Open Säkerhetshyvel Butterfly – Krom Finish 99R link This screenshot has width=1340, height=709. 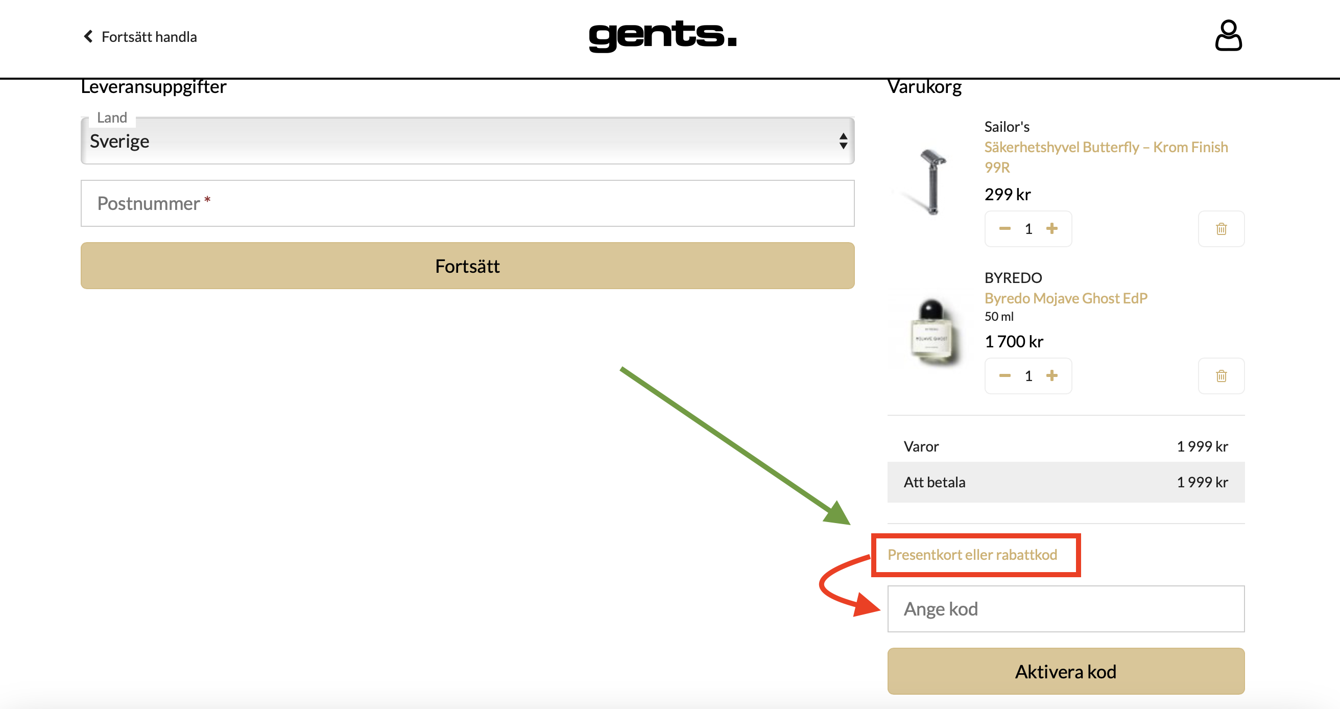pyautogui.click(x=1106, y=157)
